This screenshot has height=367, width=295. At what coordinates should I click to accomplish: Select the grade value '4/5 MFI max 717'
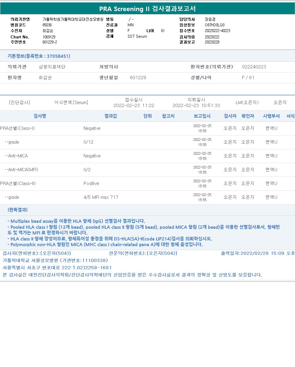101,197
